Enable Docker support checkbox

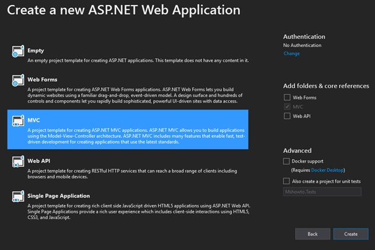coord(286,161)
